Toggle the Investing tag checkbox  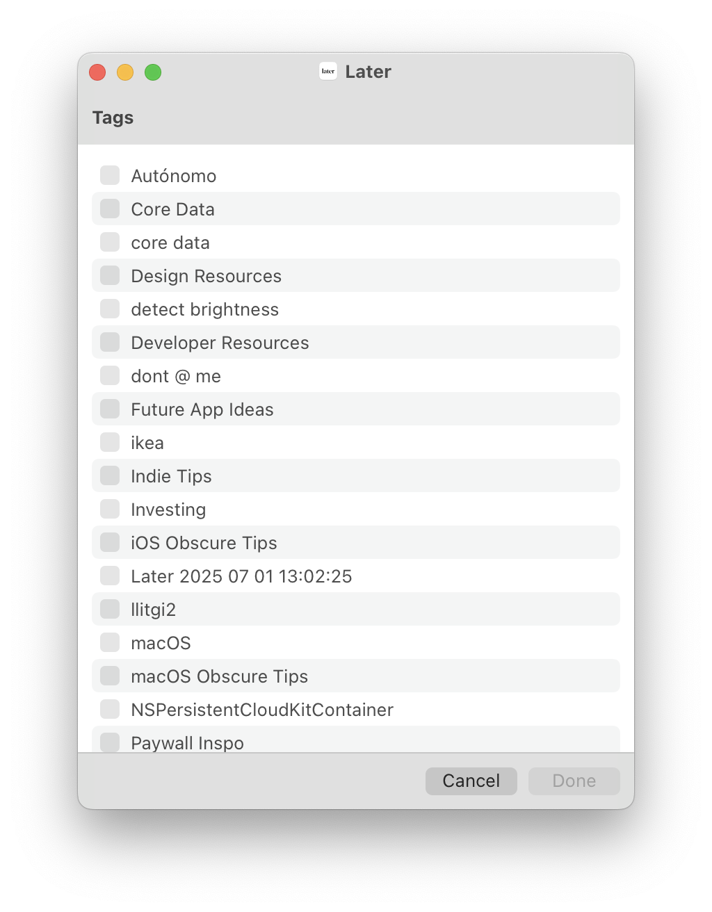click(x=110, y=509)
